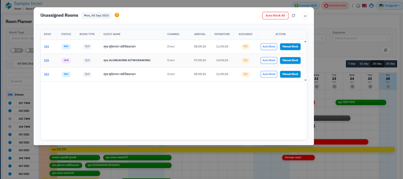
Task: Click the blue support chat icon
Action: point(372,6)
